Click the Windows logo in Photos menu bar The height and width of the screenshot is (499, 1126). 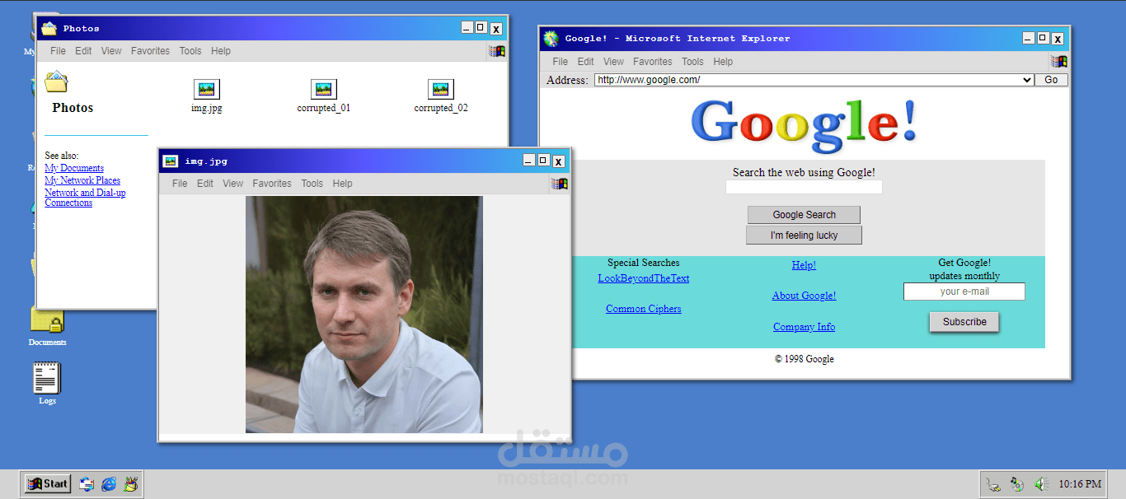click(x=496, y=51)
